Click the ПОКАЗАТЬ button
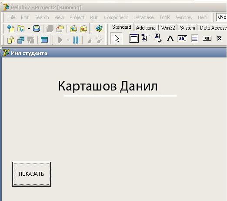 [x=31, y=174]
